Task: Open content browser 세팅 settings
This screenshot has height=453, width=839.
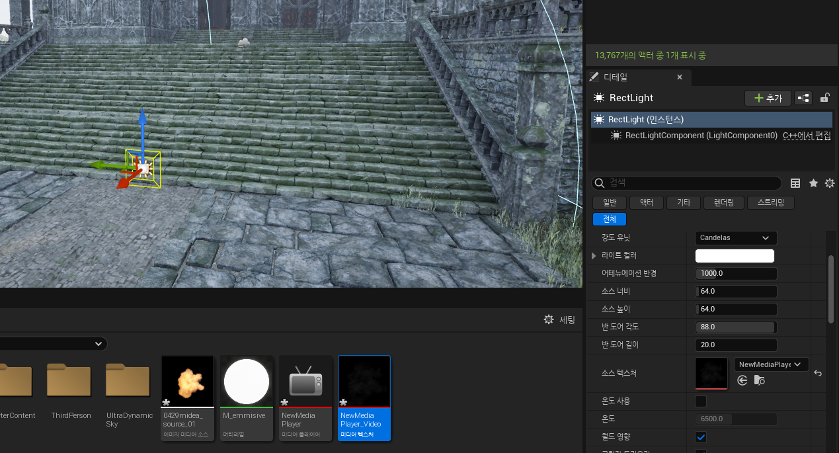Action: click(x=559, y=319)
